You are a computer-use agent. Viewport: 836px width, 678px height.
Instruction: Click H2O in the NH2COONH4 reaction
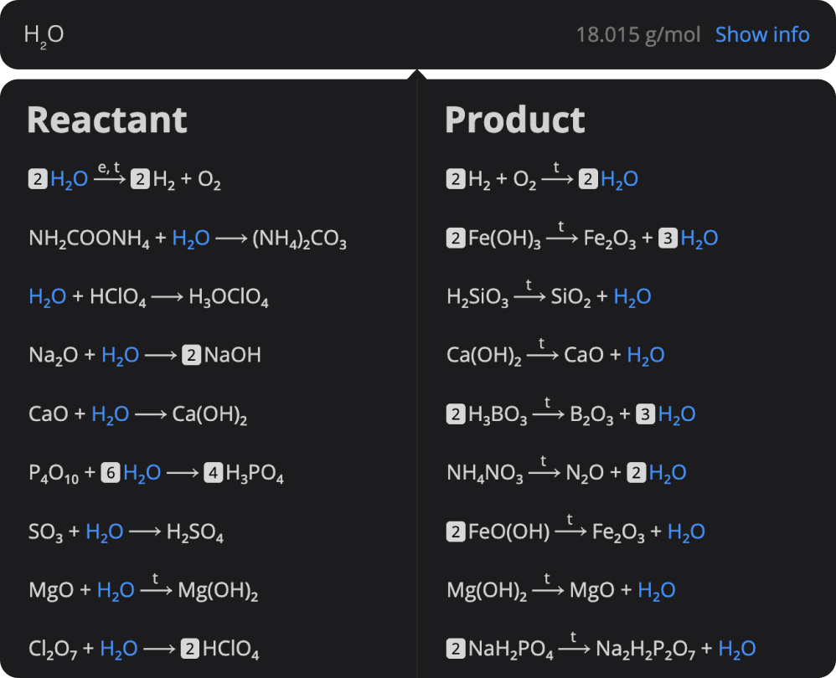(189, 238)
